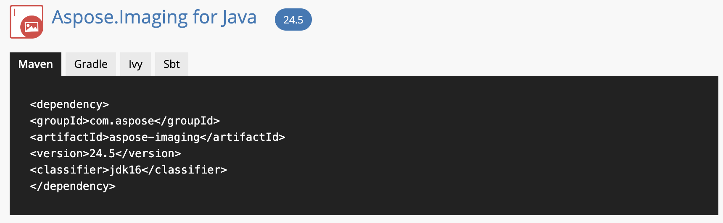The height and width of the screenshot is (223, 723).
Task: Click the closing </dependency> tag line
Action: pyautogui.click(x=73, y=187)
